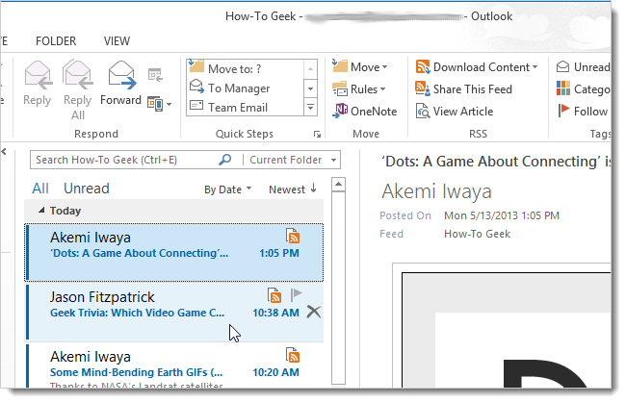Select the Jason Fitzpatrick Geek Trivia message
This screenshot has width=626, height=403.
click(x=174, y=313)
